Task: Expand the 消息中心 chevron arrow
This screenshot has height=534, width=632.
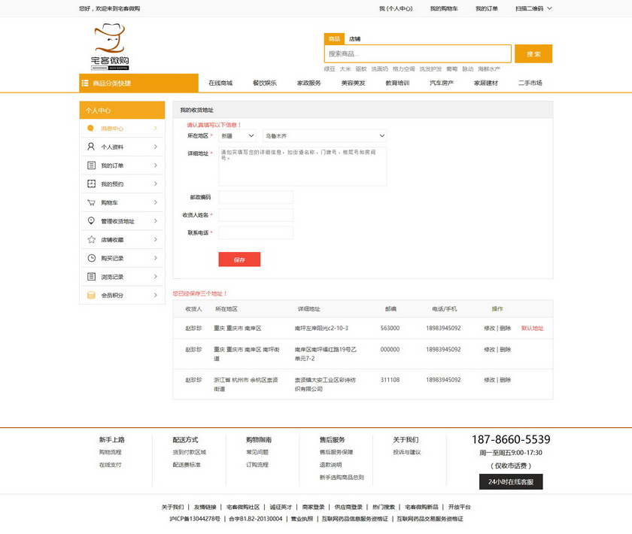Action: coord(156,128)
